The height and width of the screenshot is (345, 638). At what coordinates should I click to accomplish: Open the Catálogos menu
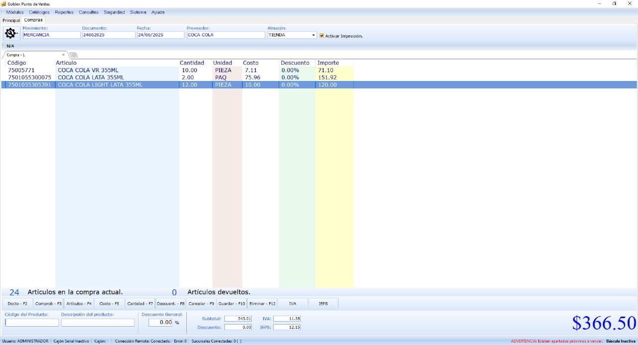point(39,12)
